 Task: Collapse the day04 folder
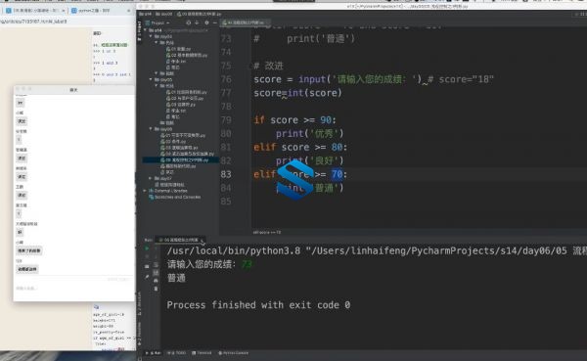tap(151, 37)
